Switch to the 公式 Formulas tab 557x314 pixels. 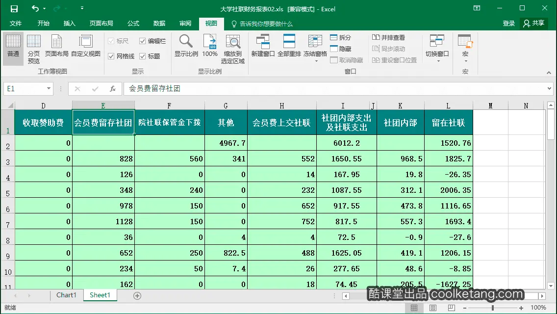(133, 24)
